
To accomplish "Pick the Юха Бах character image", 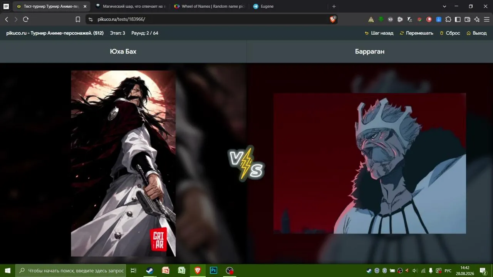I will pyautogui.click(x=123, y=163).
